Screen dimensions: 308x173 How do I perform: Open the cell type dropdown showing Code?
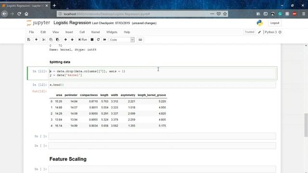(x=122, y=39)
